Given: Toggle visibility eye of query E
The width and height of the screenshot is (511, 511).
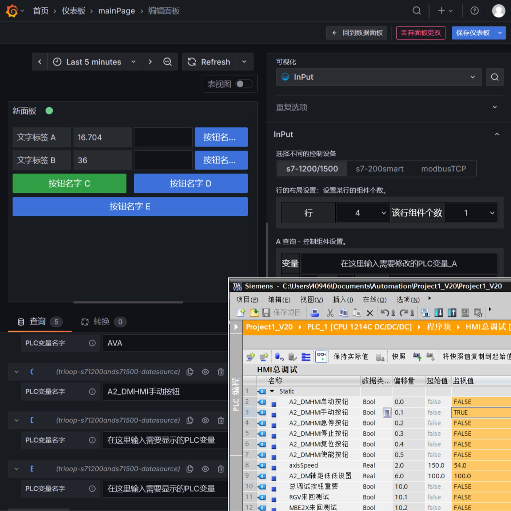Looking at the screenshot, I should click(205, 469).
